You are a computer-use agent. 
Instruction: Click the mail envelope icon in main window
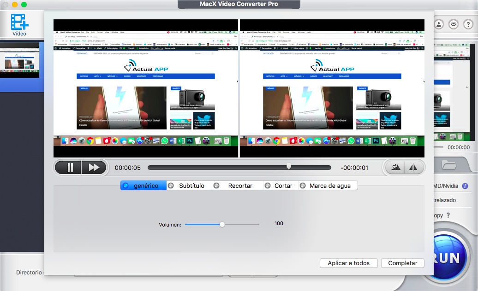(x=454, y=24)
